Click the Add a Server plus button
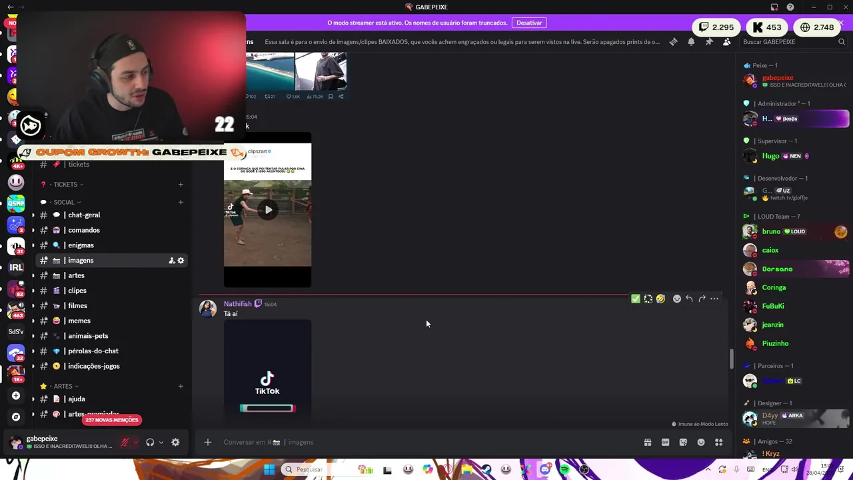This screenshot has width=853, height=480. pos(16,395)
